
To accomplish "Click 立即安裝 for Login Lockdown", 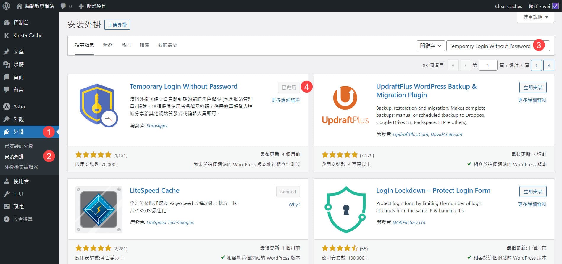I will pos(533,192).
